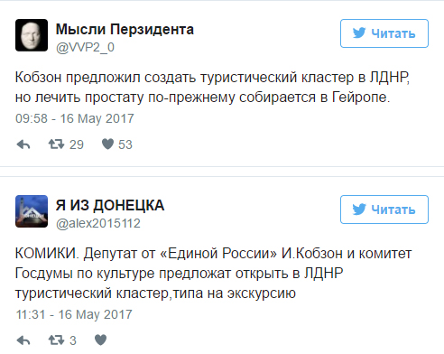This screenshot has height=354, width=444.
Task: Like the Я ИЗ ДОНЕЦКА tweet
Action: [x=100, y=340]
